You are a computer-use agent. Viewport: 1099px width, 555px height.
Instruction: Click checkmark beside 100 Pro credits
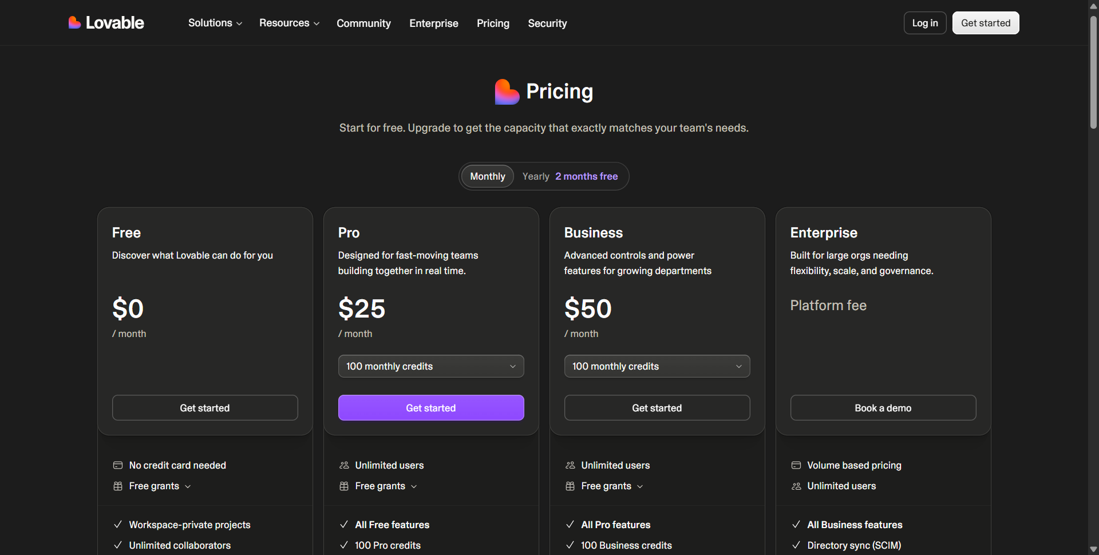[344, 545]
